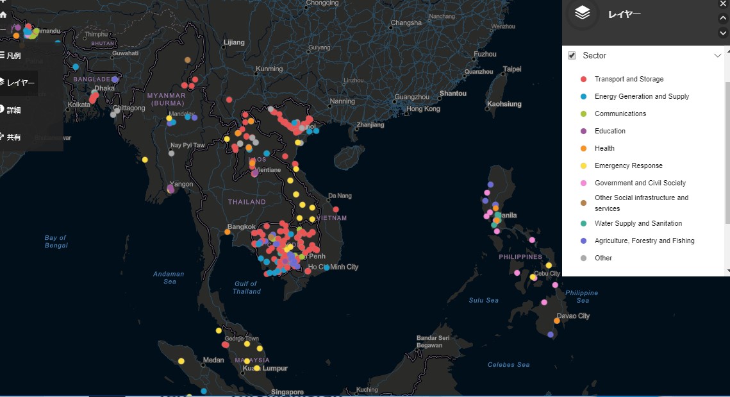730x397 pixels.
Task: Click the purple Education legend dot
Action: (x=583, y=131)
